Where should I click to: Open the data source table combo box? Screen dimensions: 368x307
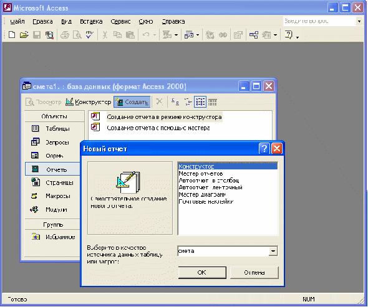point(273,251)
